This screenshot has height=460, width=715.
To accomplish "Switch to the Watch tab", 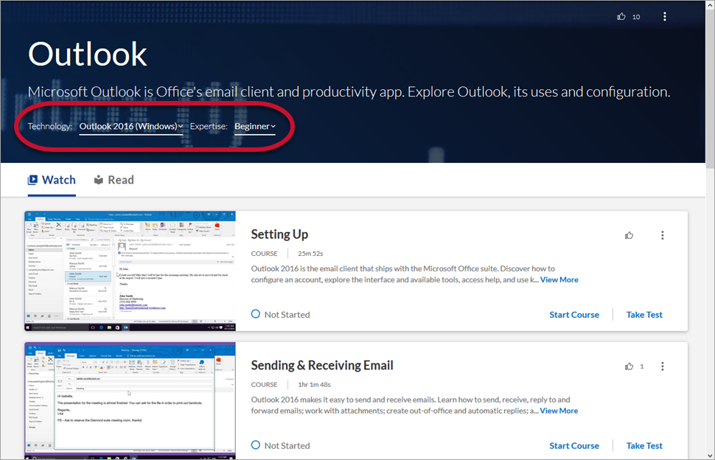I will click(x=52, y=180).
